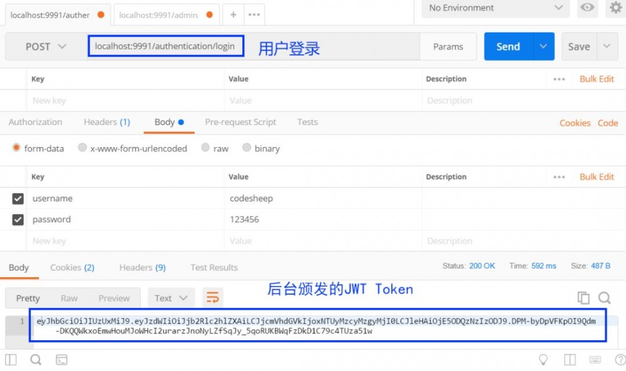Open the Text response format dropdown

[x=170, y=298]
